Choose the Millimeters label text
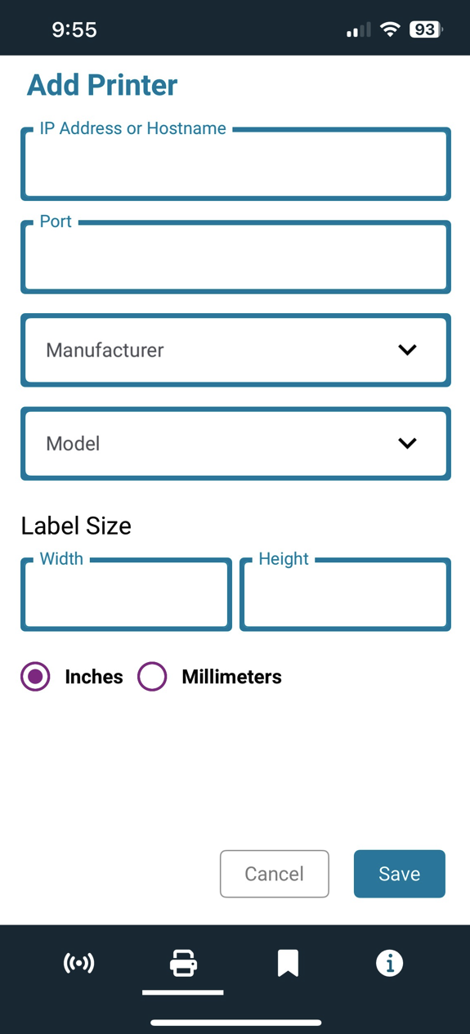Image resolution: width=470 pixels, height=1034 pixels. coord(231,677)
